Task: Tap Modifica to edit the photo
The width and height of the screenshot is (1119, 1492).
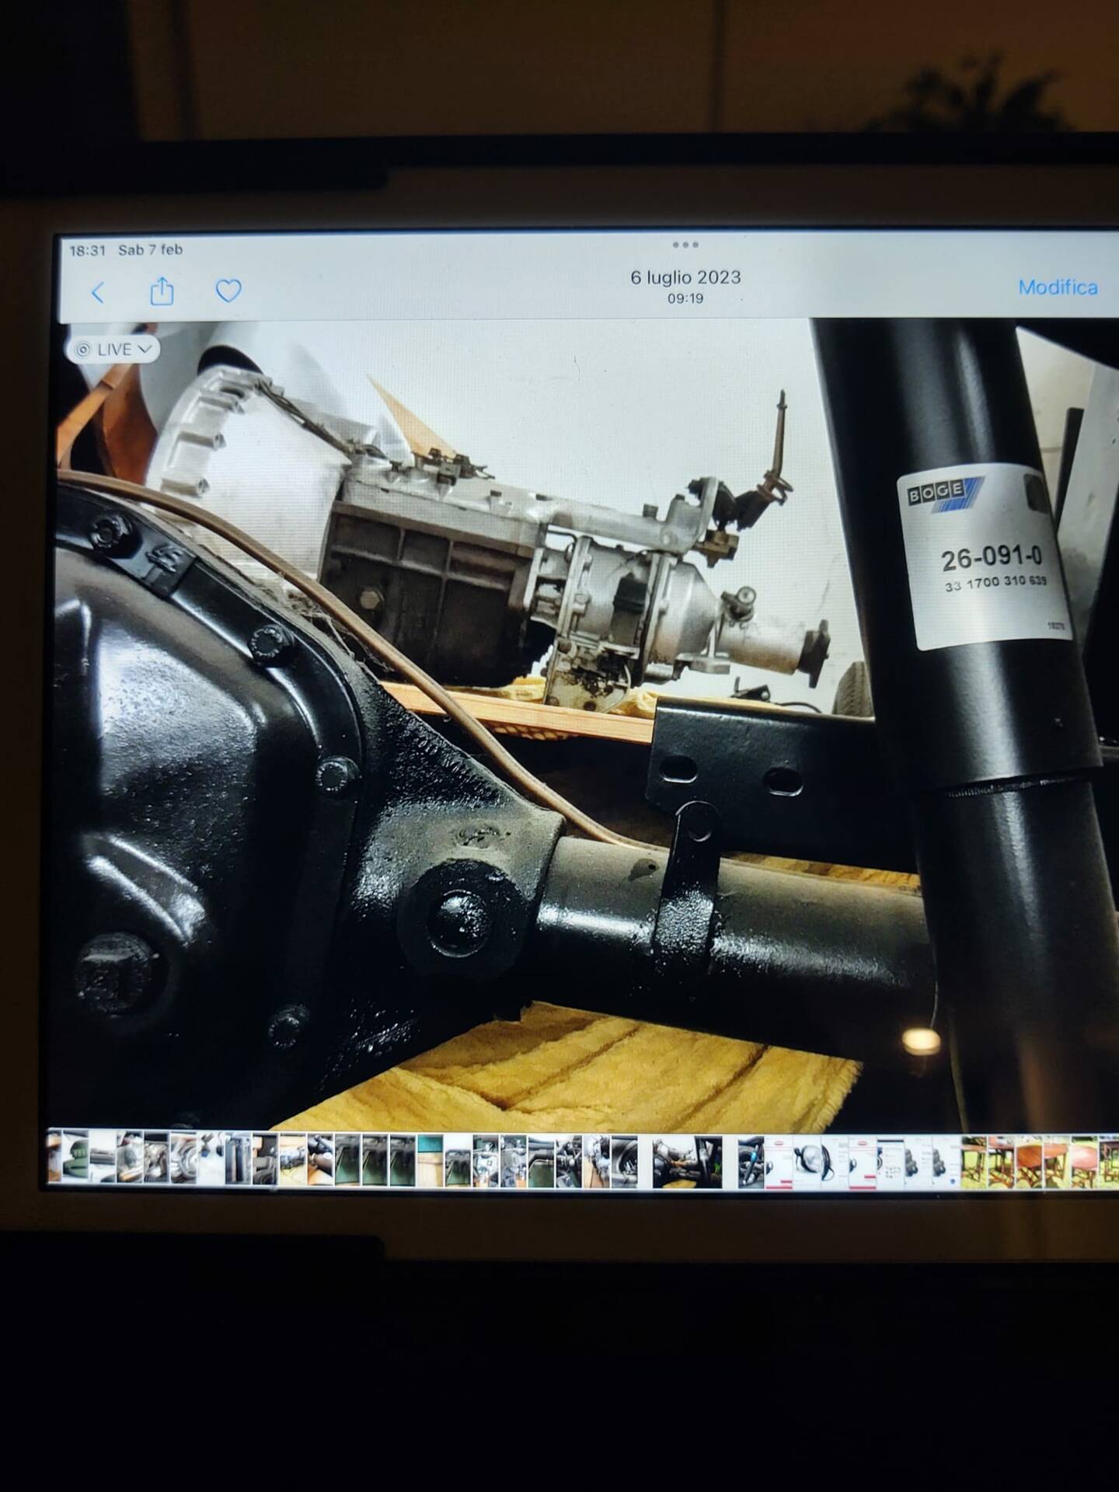Action: [x=1058, y=288]
